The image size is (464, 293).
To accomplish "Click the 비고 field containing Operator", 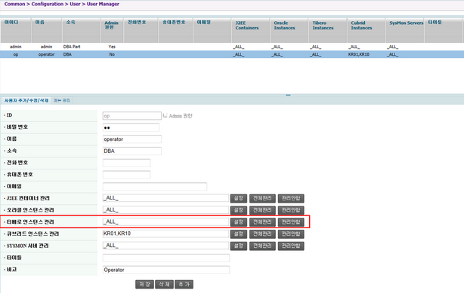I will (x=166, y=270).
